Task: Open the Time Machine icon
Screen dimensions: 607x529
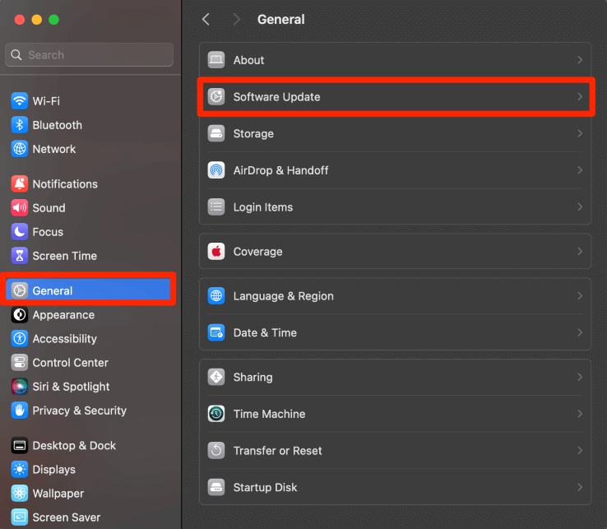Action: pyautogui.click(x=216, y=414)
